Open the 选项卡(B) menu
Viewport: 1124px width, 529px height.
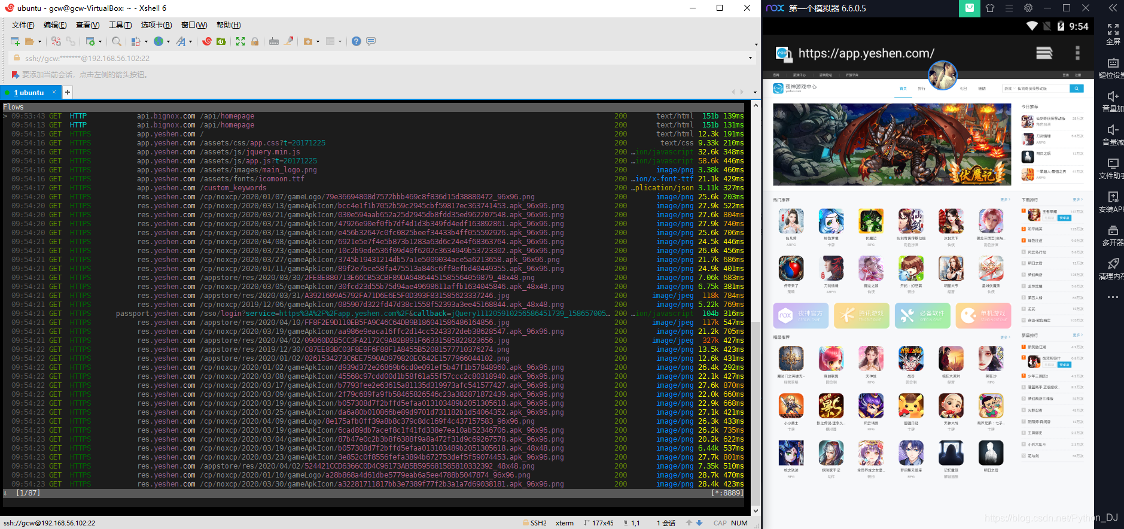tap(156, 25)
